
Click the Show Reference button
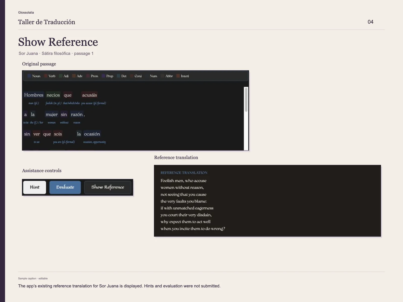tap(108, 187)
